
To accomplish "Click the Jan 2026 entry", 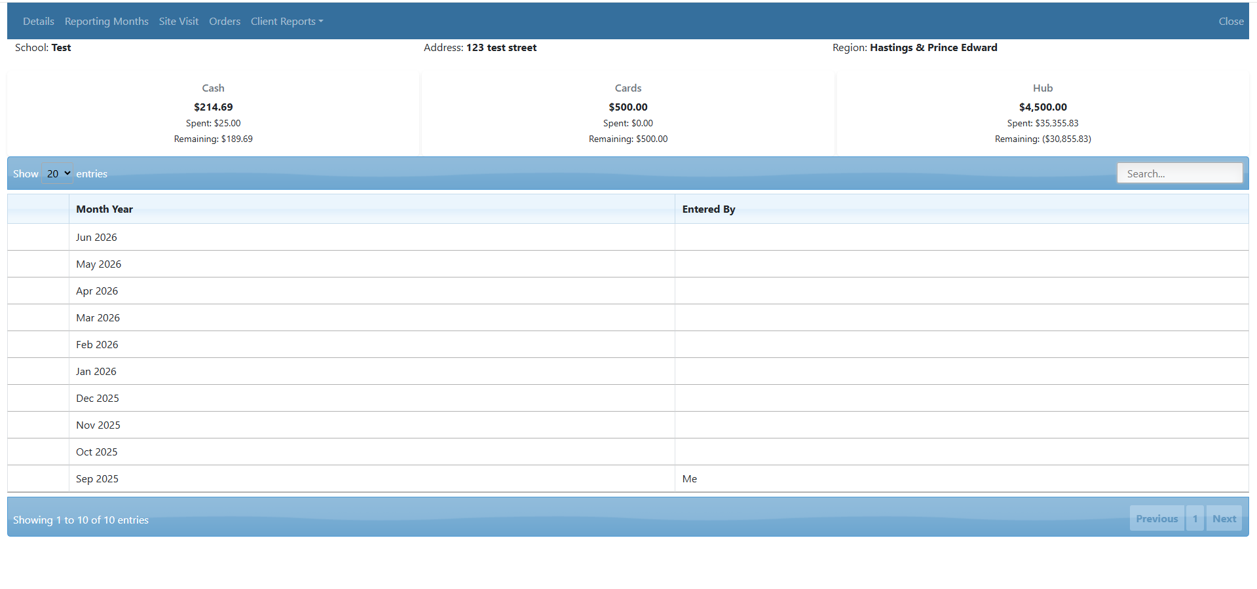I will [96, 372].
